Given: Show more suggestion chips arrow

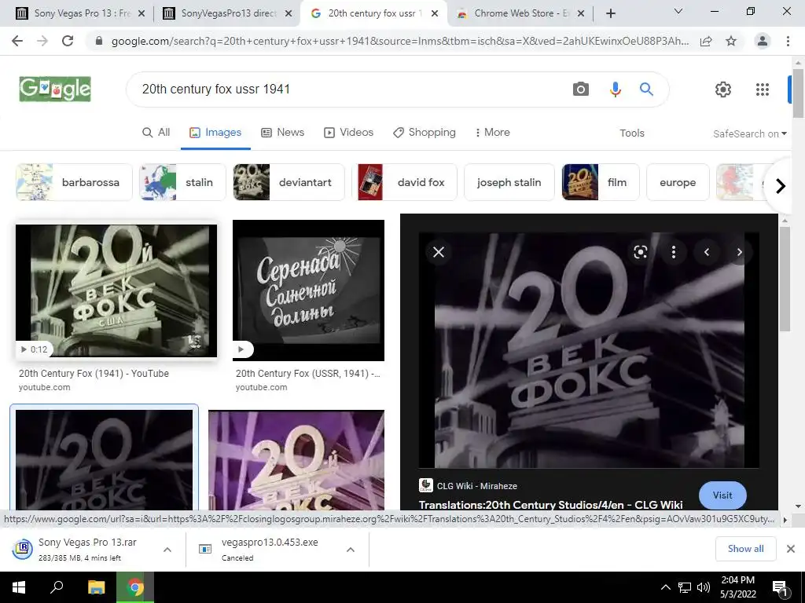Looking at the screenshot, I should [x=780, y=185].
